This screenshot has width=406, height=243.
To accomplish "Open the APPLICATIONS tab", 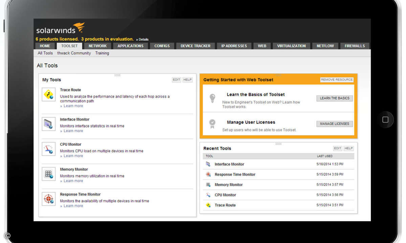I will coord(131,46).
